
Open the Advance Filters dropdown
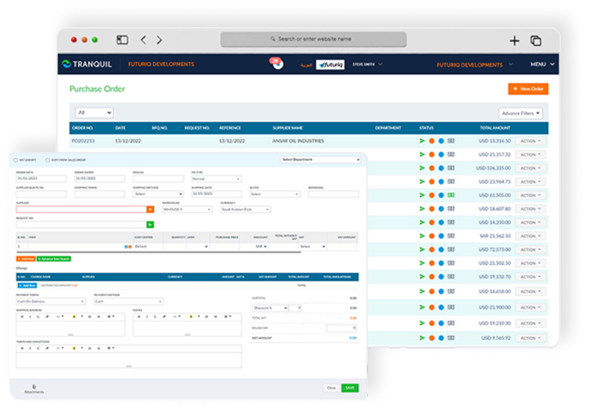[x=520, y=113]
